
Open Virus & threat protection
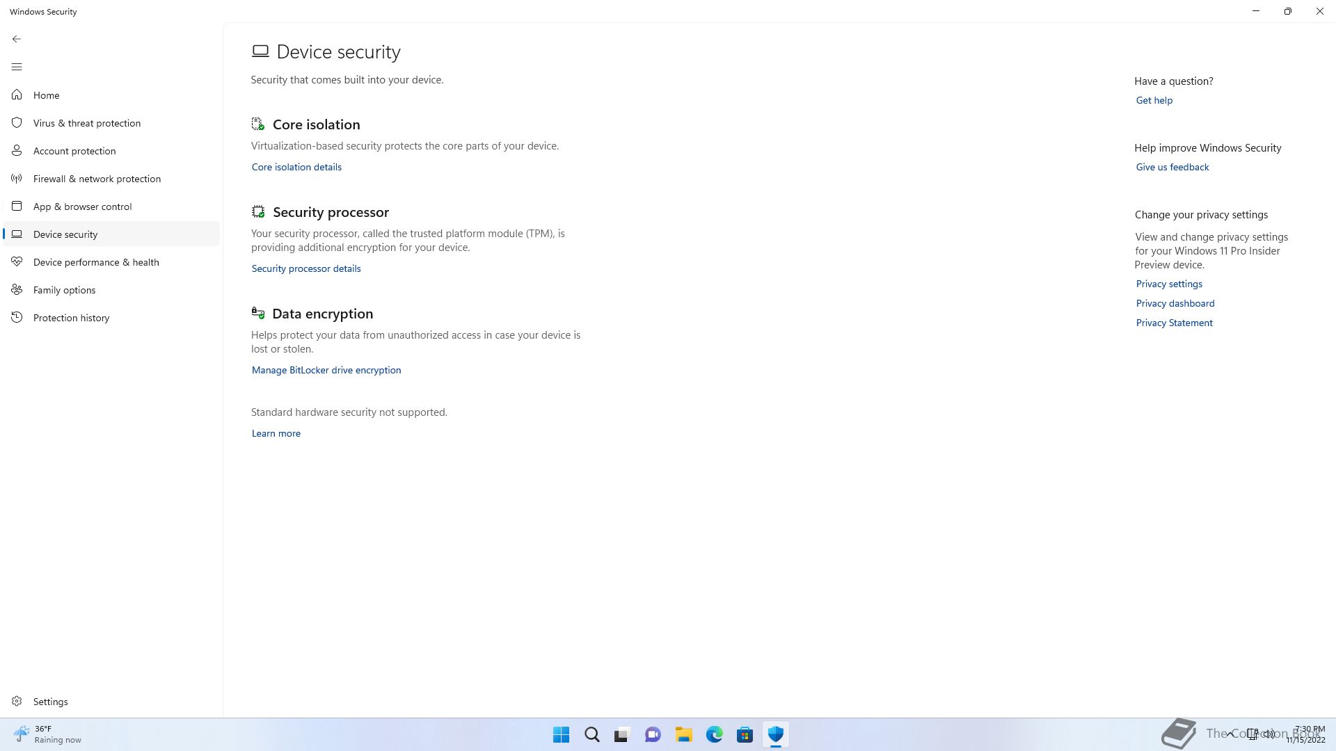[x=86, y=123]
